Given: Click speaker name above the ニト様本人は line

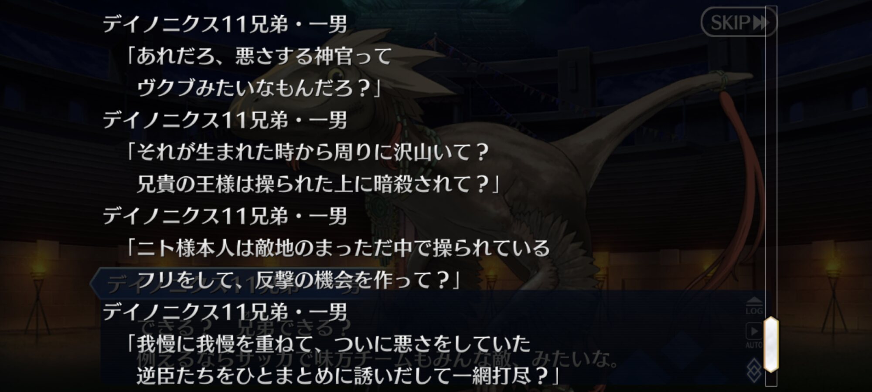Looking at the screenshot, I should coord(225,216).
